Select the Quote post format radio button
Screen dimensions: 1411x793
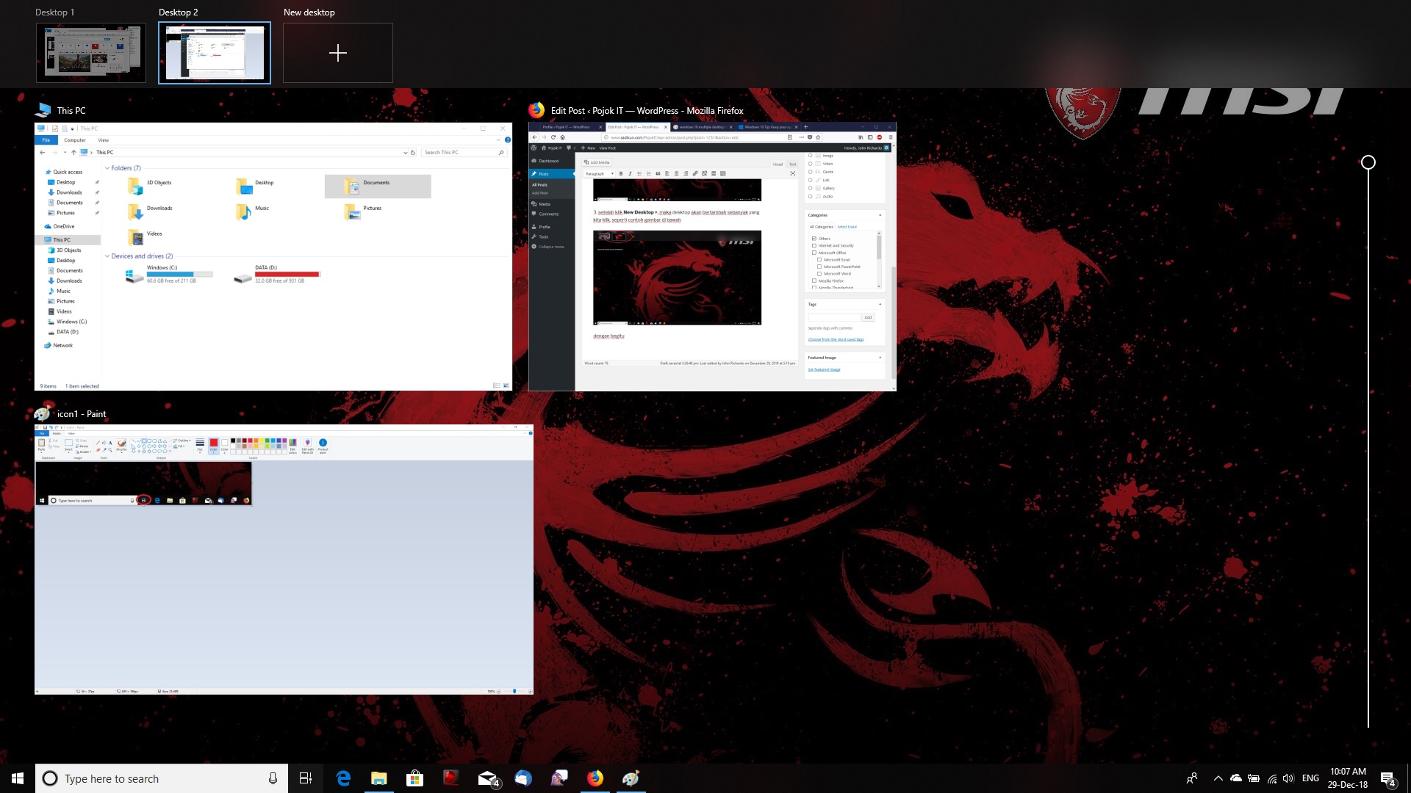810,171
